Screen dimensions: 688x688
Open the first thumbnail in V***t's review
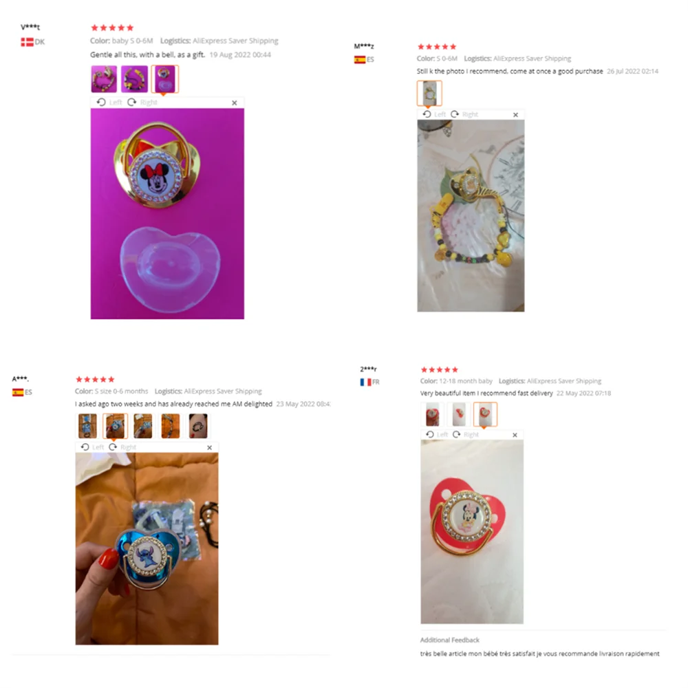coord(104,79)
